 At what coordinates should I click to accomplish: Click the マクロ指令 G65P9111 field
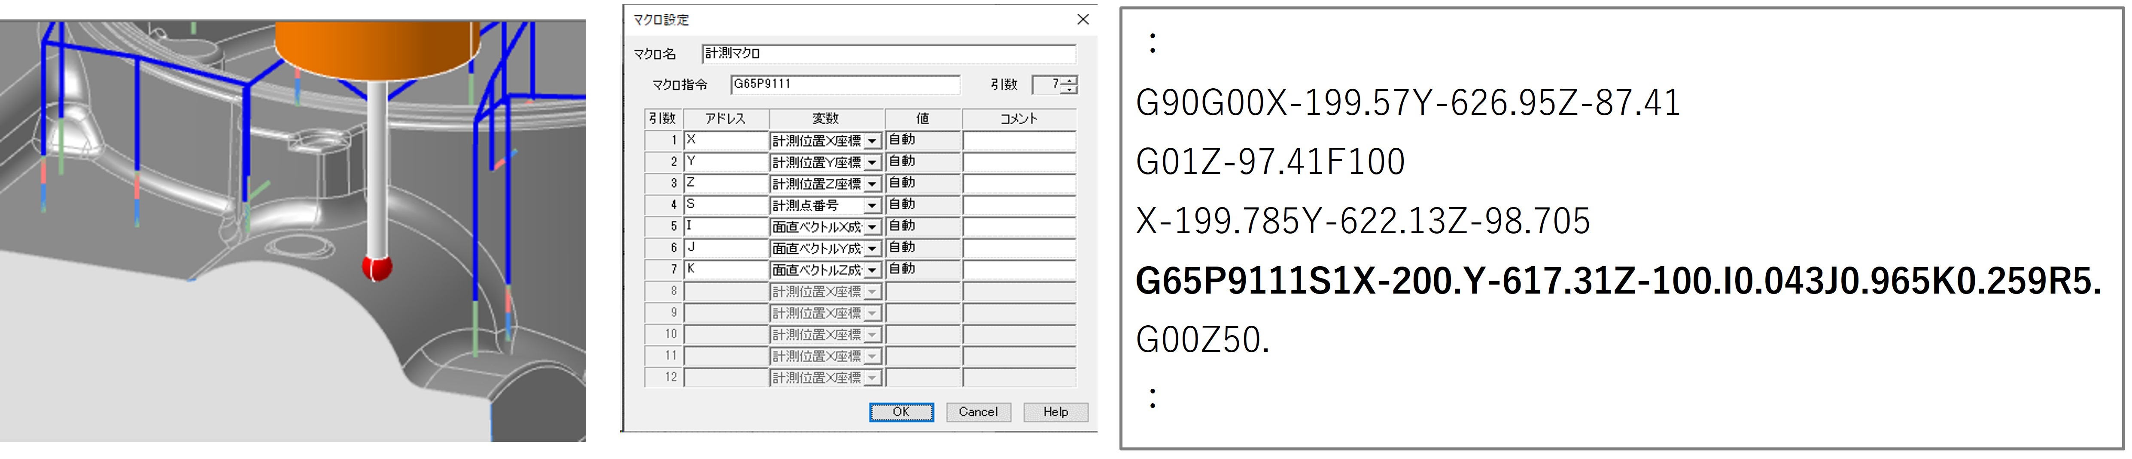tap(844, 84)
